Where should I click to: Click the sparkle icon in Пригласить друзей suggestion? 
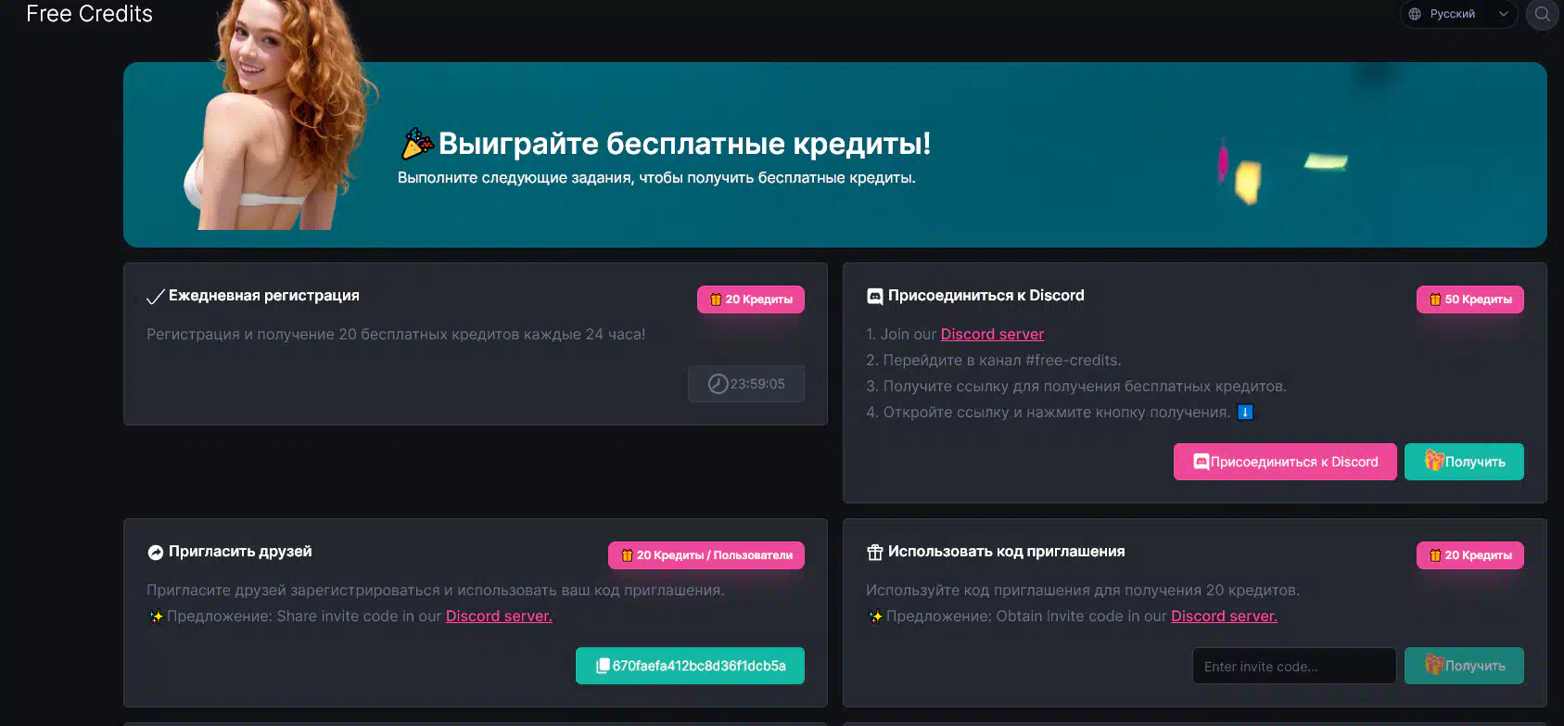pyautogui.click(x=156, y=617)
